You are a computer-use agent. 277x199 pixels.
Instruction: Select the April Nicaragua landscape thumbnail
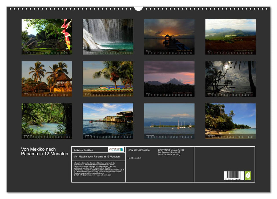(x=231, y=37)
